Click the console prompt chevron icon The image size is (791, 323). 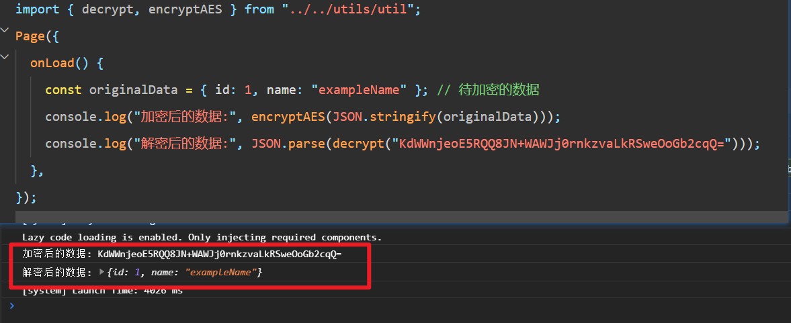coord(11,306)
